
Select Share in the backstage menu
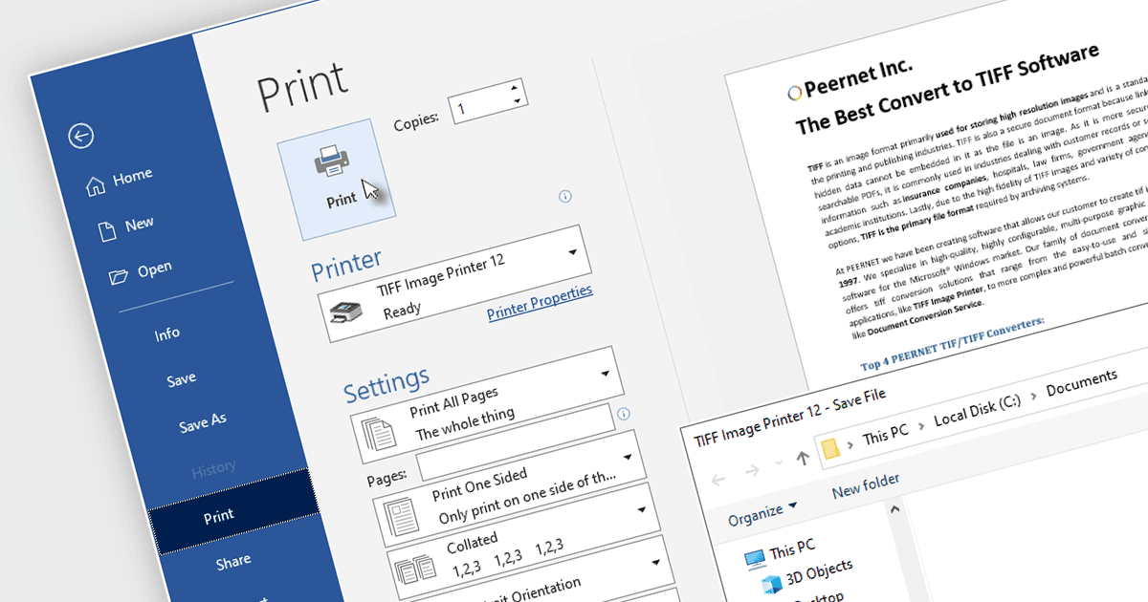[233, 561]
